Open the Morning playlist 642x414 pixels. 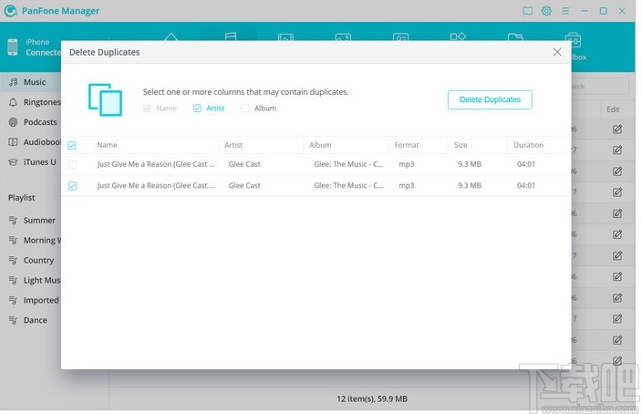coord(31,241)
